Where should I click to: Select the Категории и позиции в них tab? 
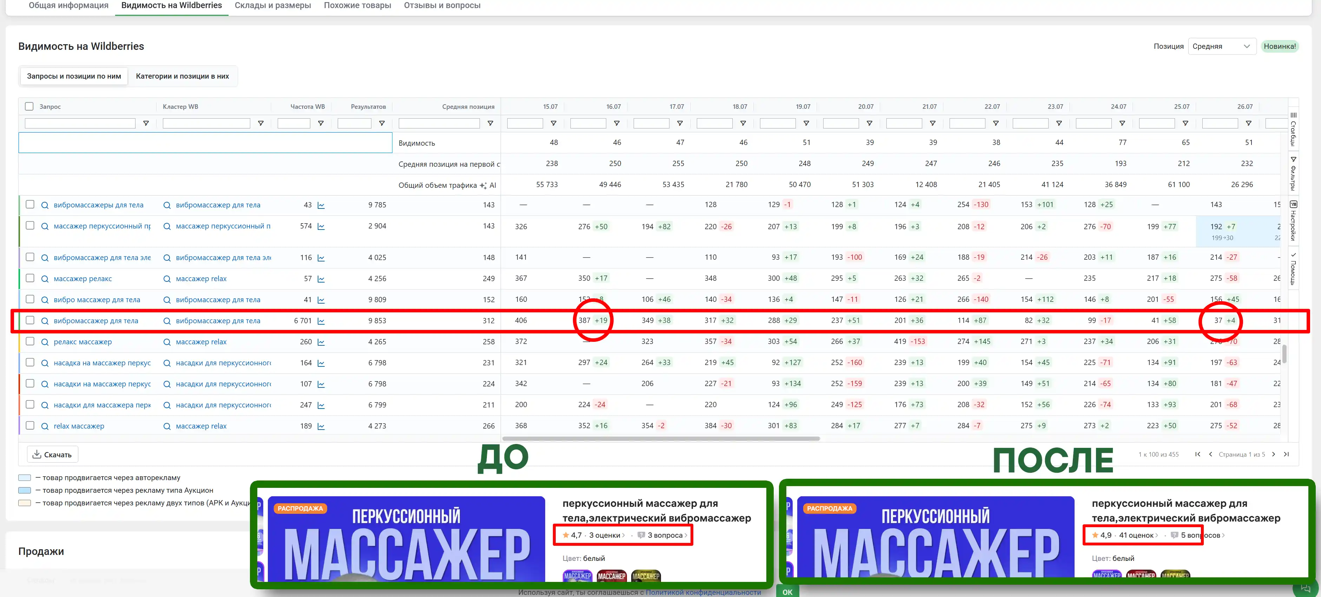pos(182,77)
